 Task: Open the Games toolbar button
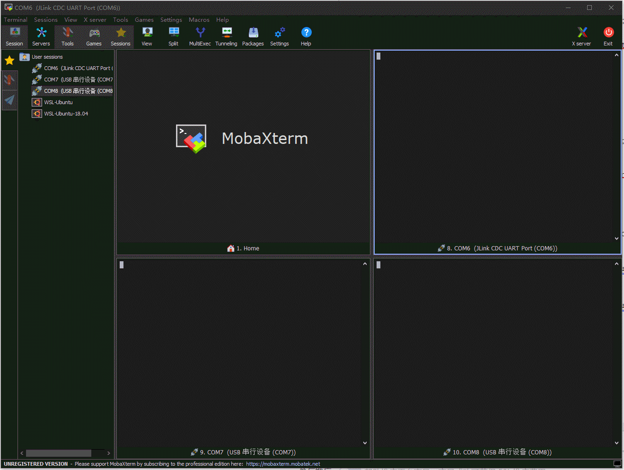pos(94,37)
